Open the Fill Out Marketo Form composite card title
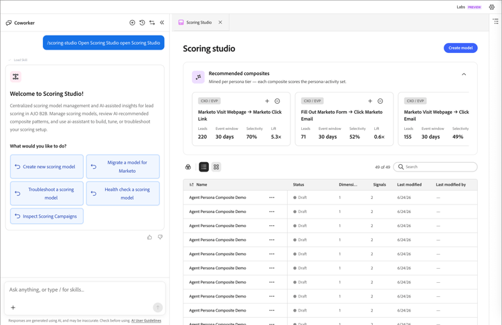The width and height of the screenshot is (502, 325). (x=341, y=115)
